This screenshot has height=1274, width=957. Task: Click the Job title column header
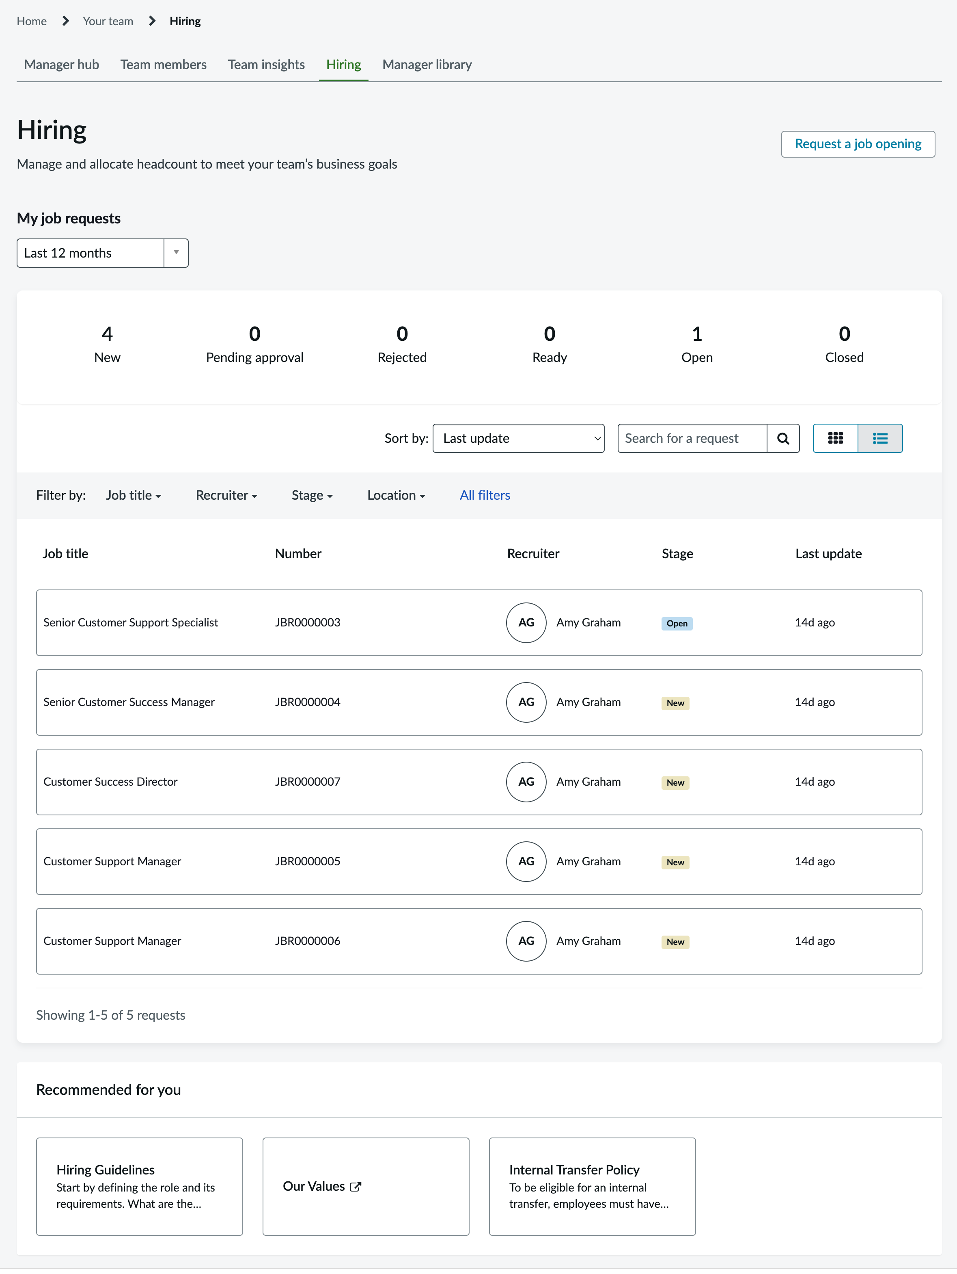point(66,553)
